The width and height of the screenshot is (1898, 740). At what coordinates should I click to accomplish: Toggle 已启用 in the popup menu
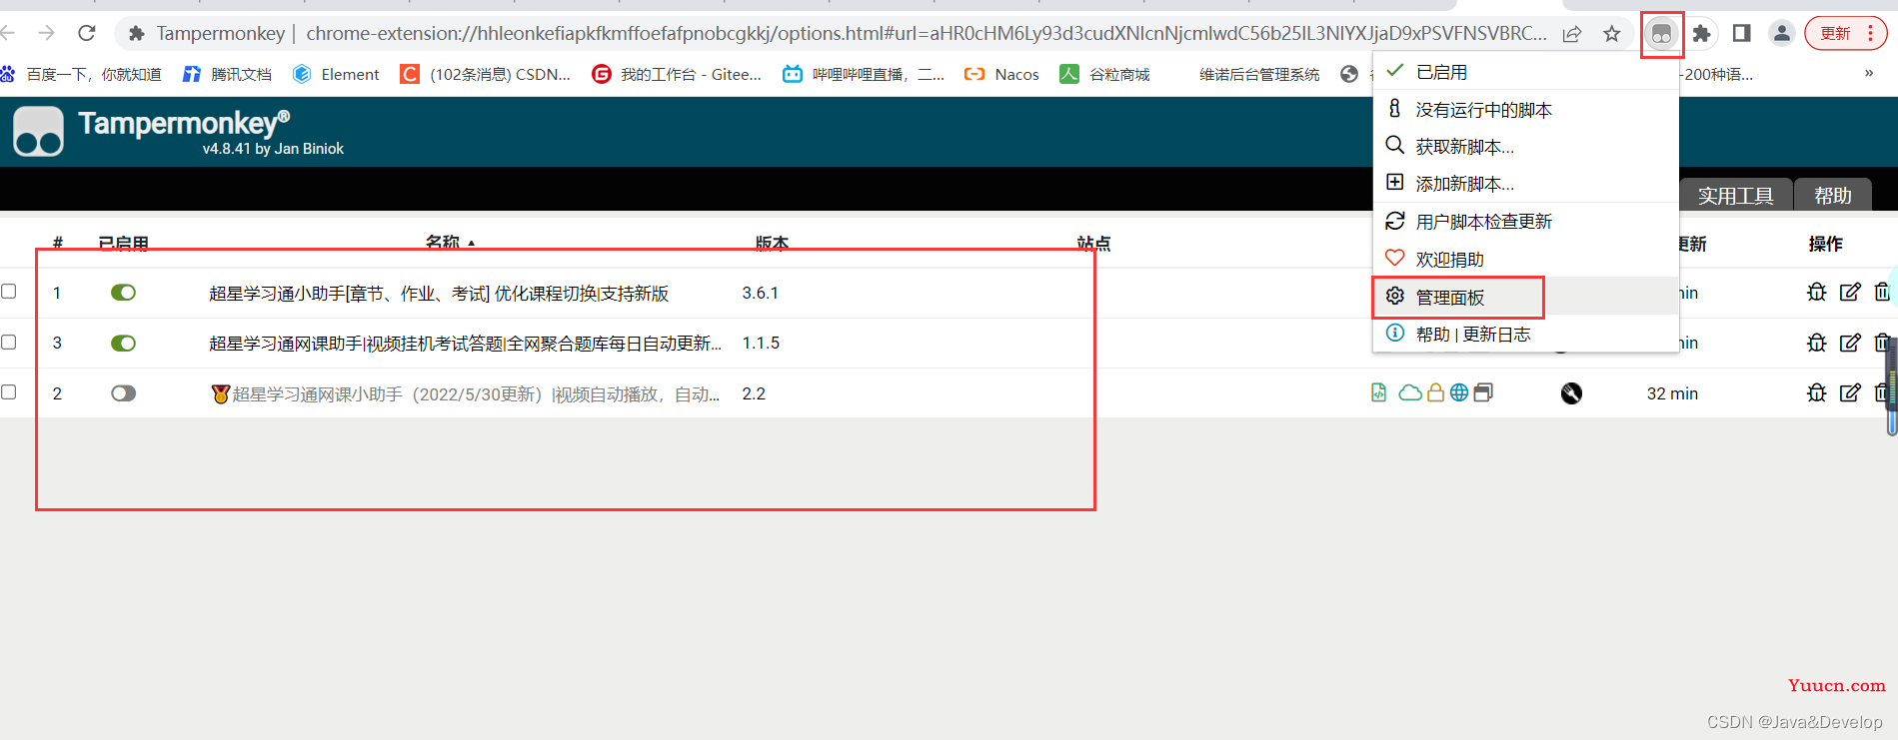click(1525, 72)
